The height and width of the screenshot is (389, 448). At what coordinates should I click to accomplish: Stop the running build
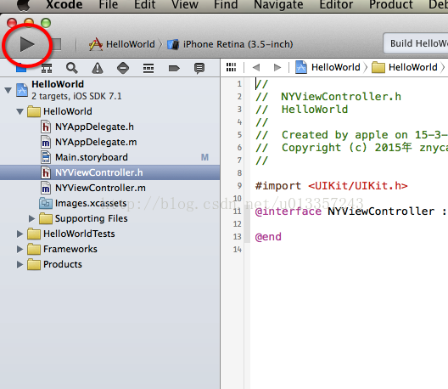click(57, 44)
